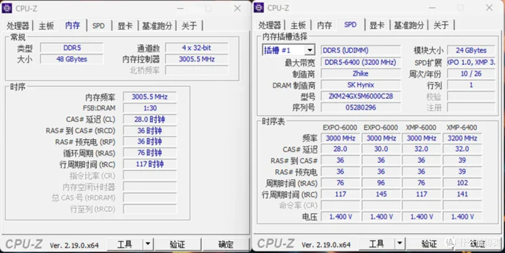505x253 pixels.
Task: Click the SPD extension XPO 1.0, XMP field
Action: [471, 63]
